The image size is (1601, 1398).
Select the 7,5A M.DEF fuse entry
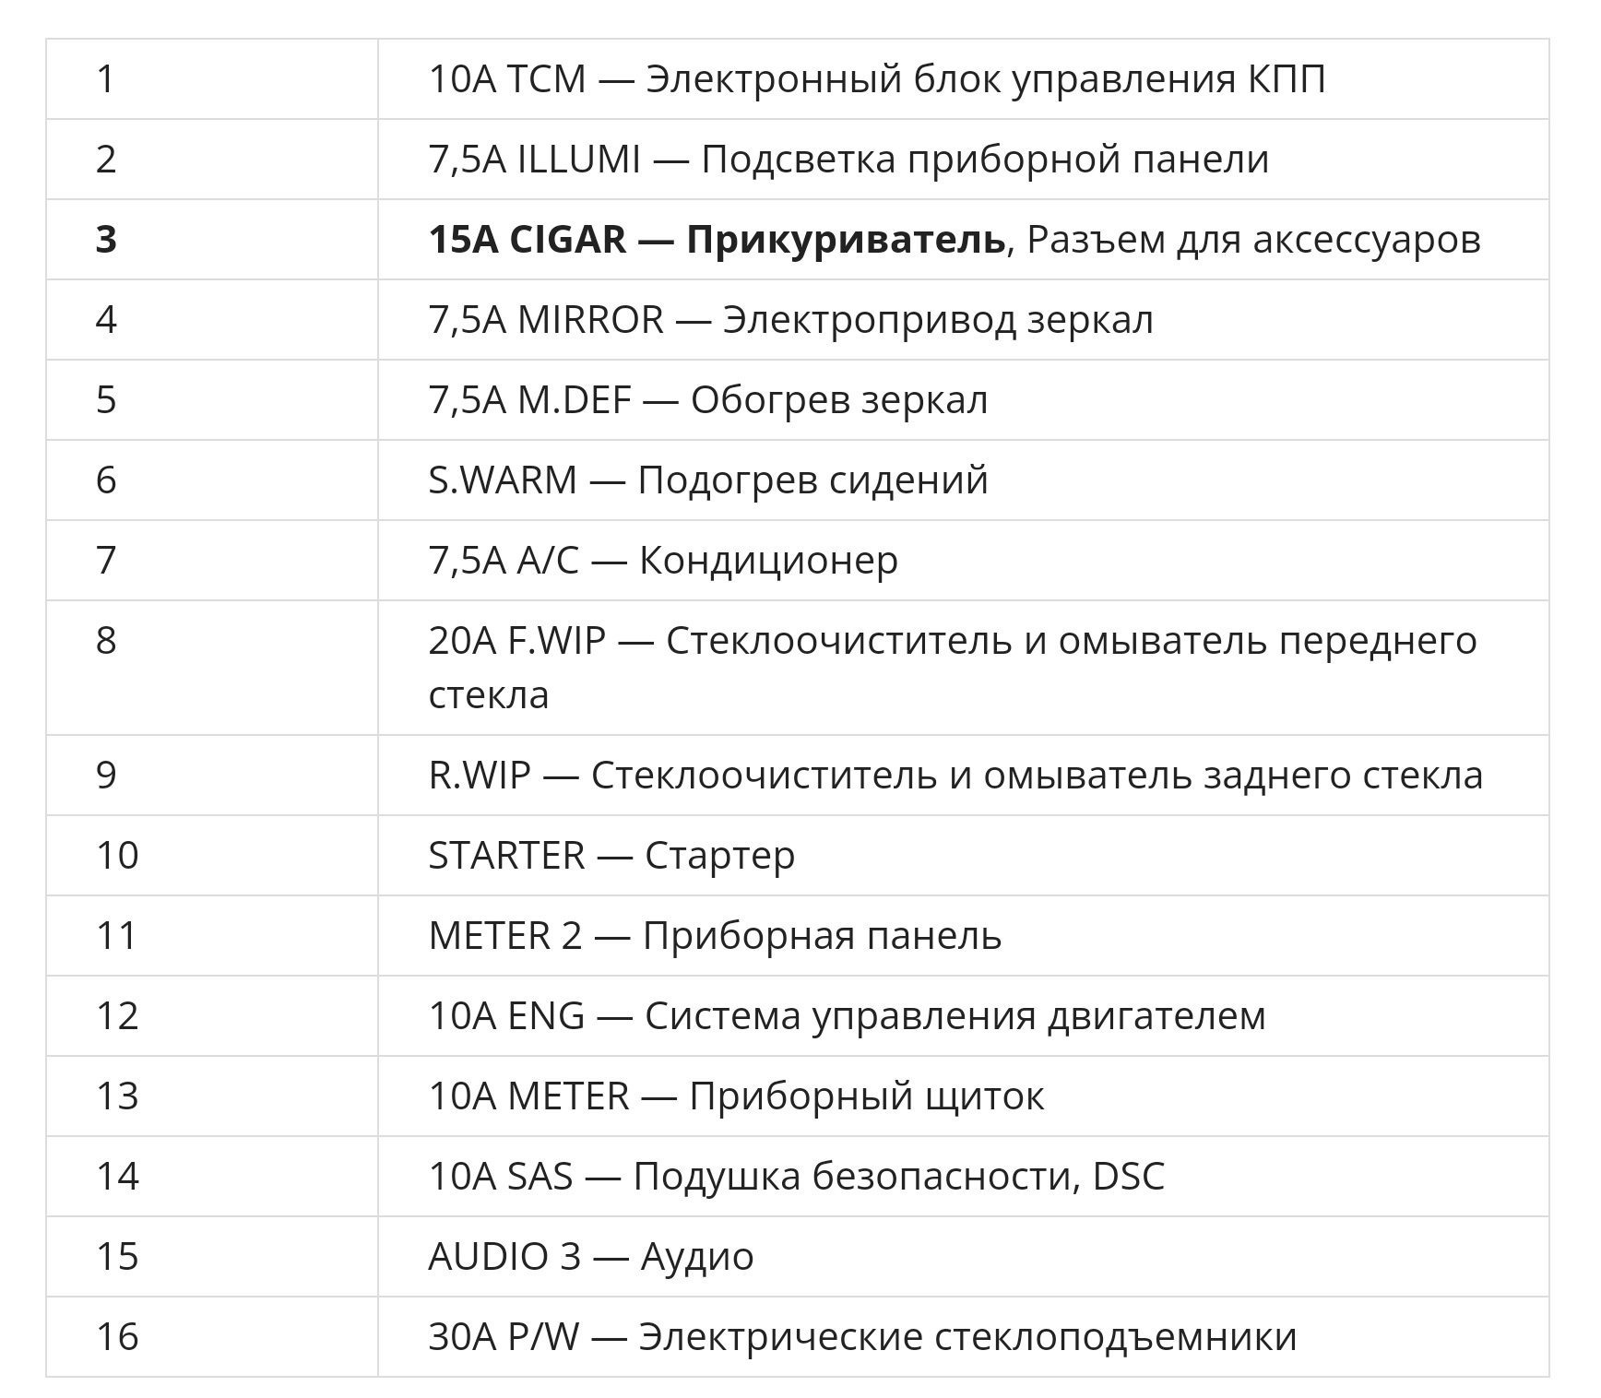coord(707,400)
